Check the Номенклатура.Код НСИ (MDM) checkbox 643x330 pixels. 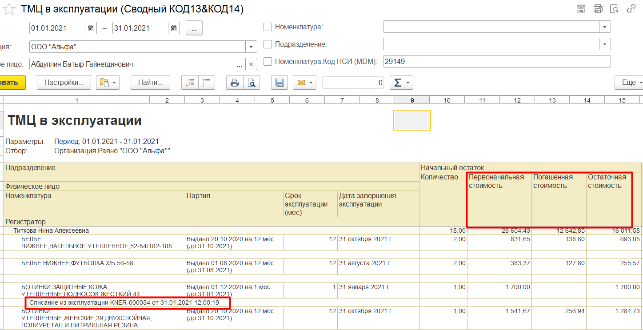(268, 62)
